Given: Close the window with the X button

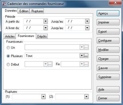Looking at the screenshot, I should tap(115, 2).
